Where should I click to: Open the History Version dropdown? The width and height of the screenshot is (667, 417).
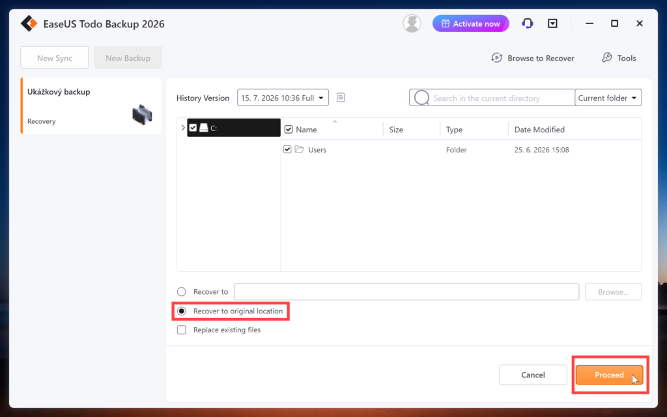[x=283, y=98]
